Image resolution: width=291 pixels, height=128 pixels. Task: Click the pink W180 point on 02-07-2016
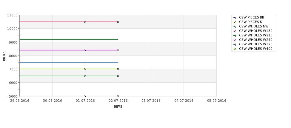(118, 22)
